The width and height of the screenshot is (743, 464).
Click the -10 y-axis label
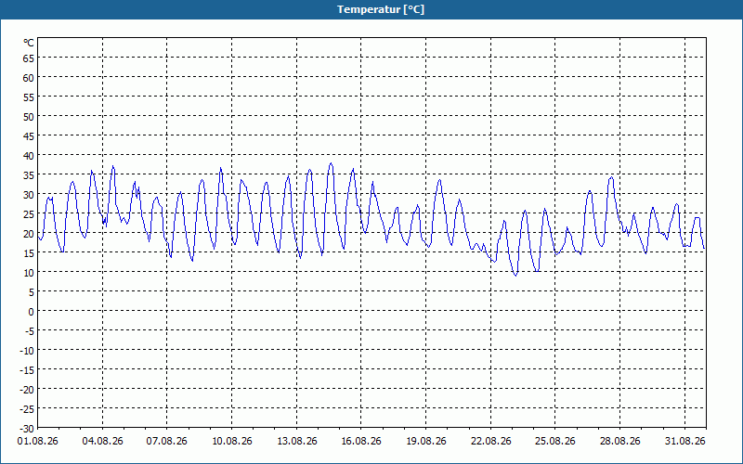(27, 351)
